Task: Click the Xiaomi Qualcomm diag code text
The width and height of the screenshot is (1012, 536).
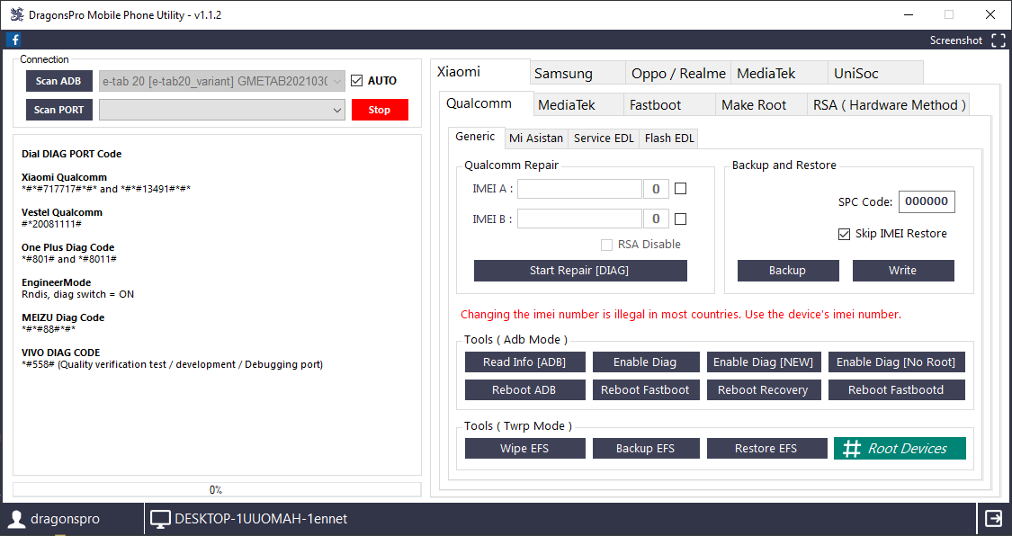Action: (x=106, y=189)
